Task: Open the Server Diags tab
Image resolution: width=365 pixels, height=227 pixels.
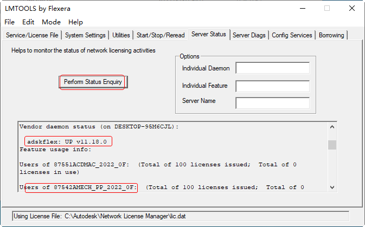Action: [x=249, y=35]
